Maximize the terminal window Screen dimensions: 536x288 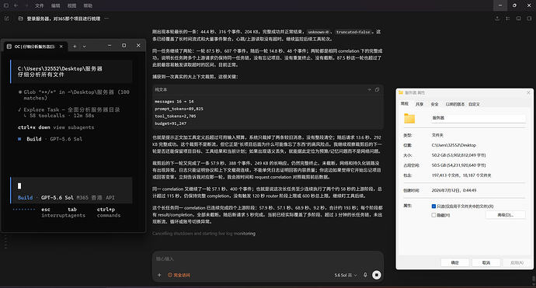(x=124, y=46)
